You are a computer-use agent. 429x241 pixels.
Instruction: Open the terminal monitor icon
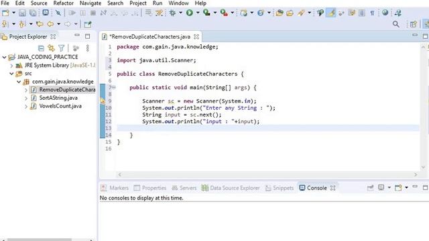click(x=46, y=13)
